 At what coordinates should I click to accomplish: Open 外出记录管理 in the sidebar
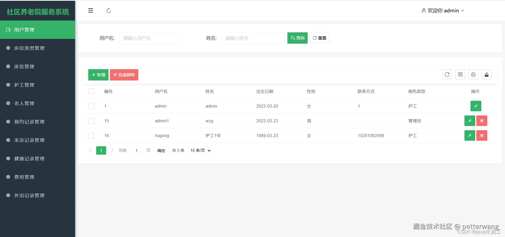pyautogui.click(x=37, y=195)
